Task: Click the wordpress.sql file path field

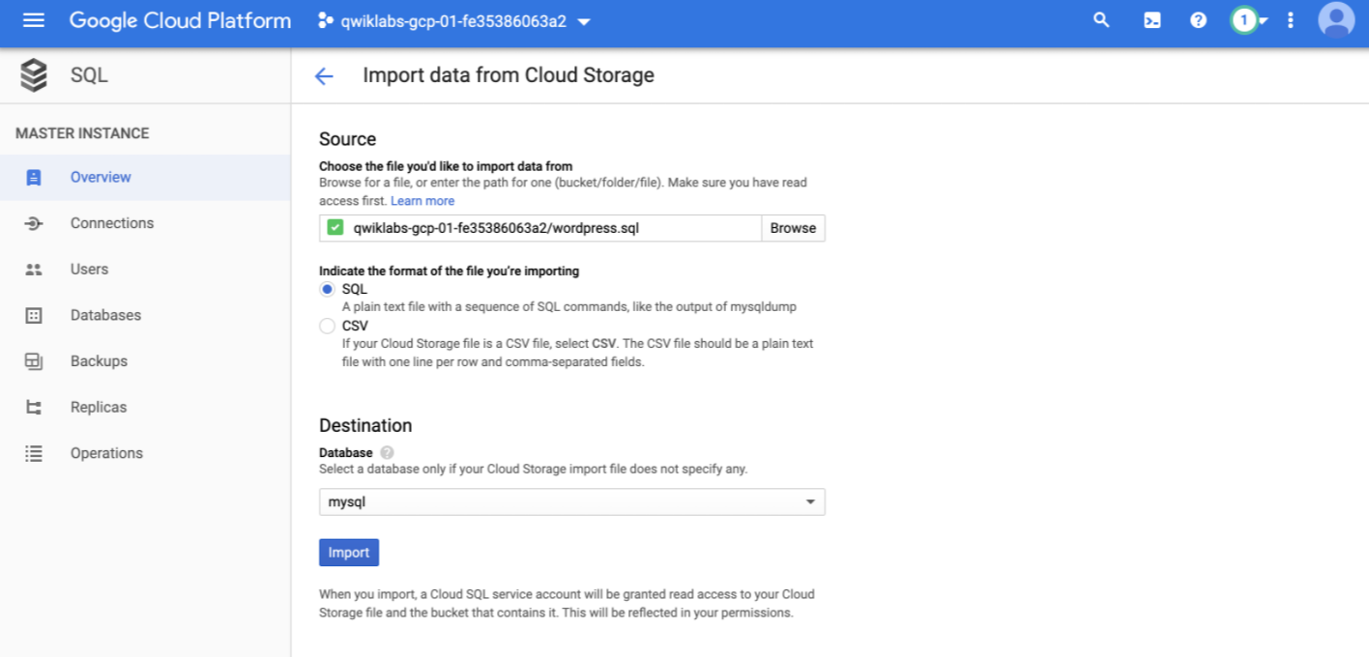Action: pyautogui.click(x=540, y=228)
